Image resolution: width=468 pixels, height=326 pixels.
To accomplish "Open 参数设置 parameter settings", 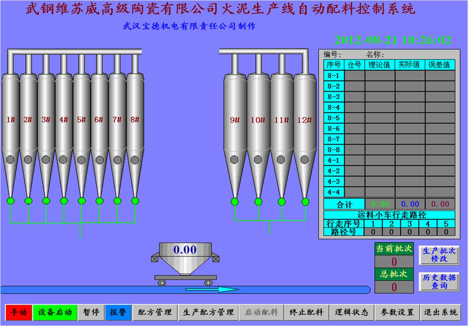I will (x=397, y=312).
